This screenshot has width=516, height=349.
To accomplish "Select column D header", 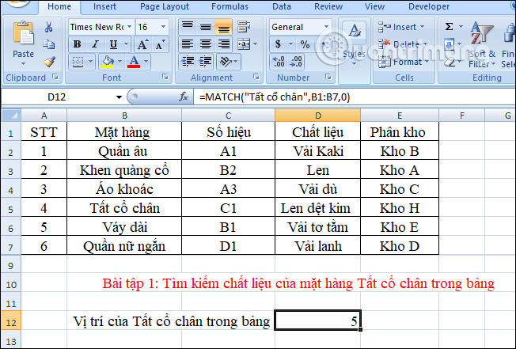I will click(x=318, y=116).
